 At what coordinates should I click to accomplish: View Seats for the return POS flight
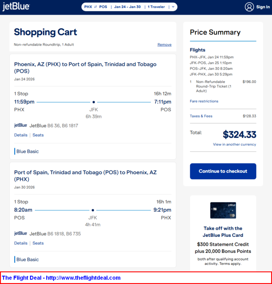[38, 243]
